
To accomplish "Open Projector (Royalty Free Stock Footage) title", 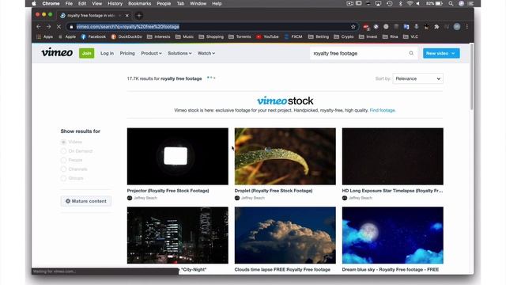I will (x=168, y=191).
